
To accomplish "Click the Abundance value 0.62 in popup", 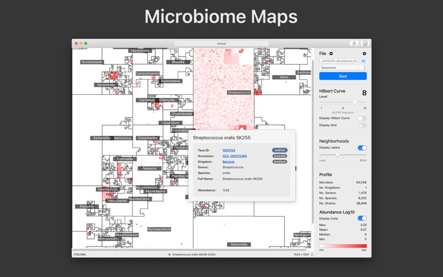I will coord(226,190).
